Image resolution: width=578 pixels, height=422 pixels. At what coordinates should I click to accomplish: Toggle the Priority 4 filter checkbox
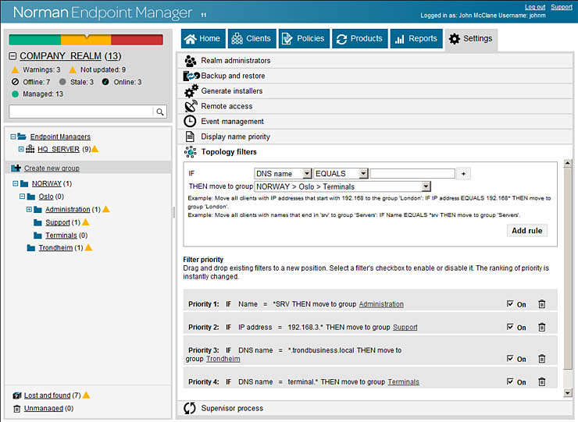pos(510,381)
